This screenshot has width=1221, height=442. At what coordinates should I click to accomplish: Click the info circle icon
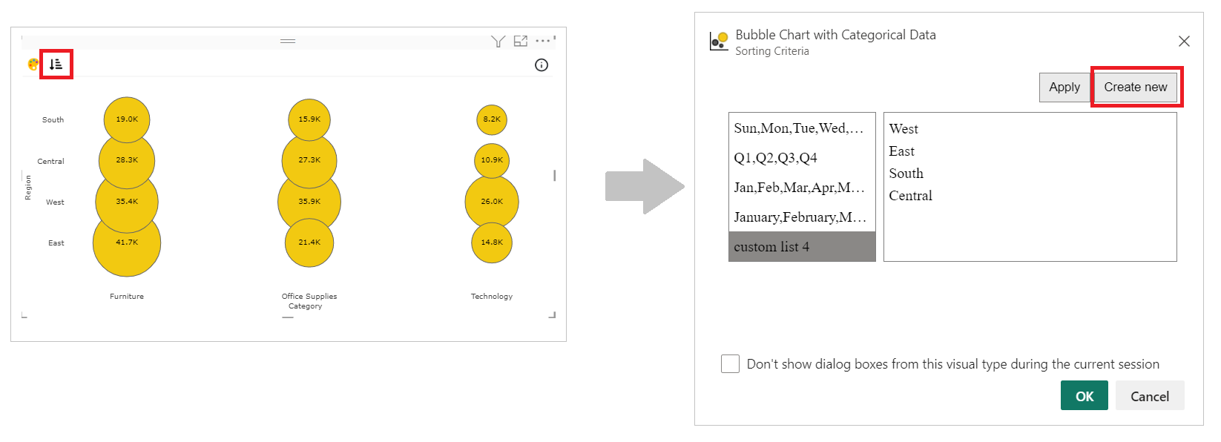542,65
